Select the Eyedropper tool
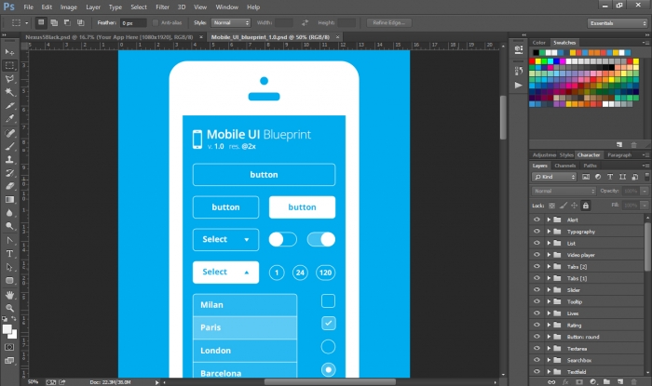The width and height of the screenshot is (652, 386). 9,119
